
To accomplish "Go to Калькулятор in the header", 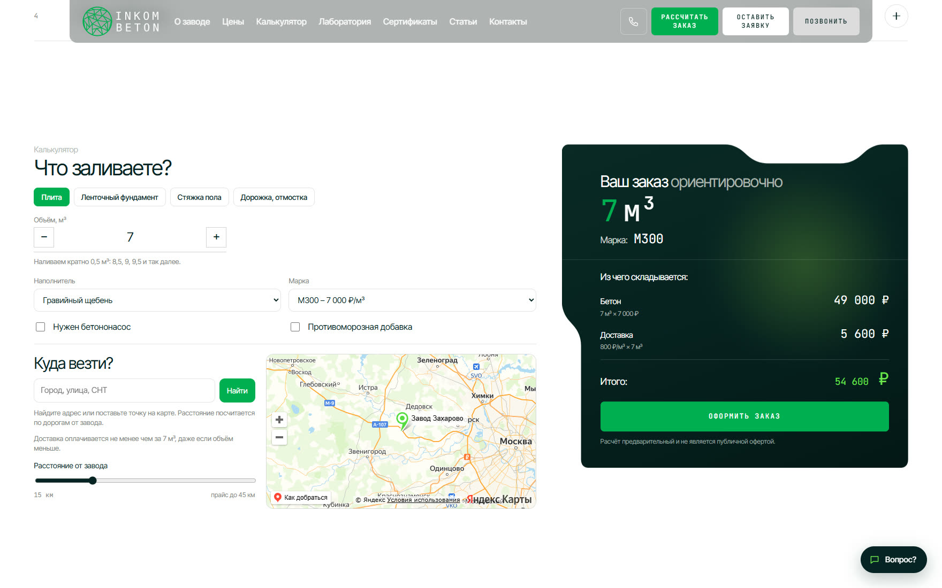I will (x=281, y=22).
